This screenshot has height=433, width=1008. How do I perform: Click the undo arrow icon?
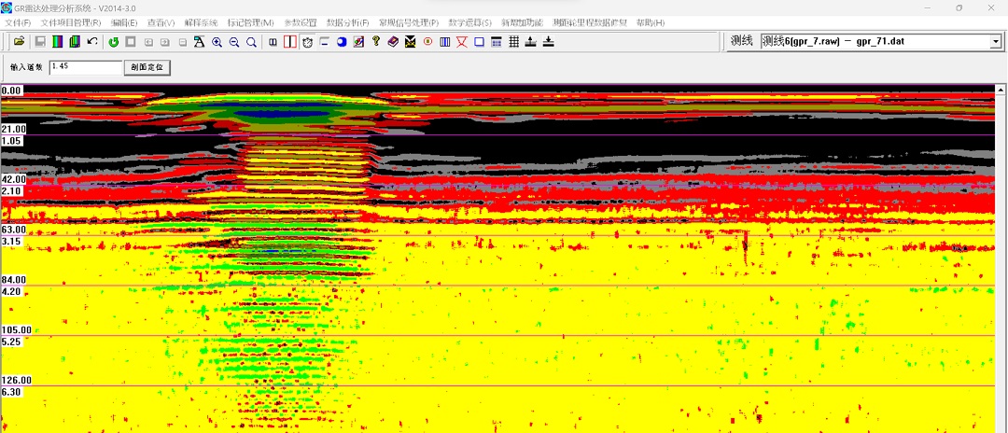(x=91, y=42)
